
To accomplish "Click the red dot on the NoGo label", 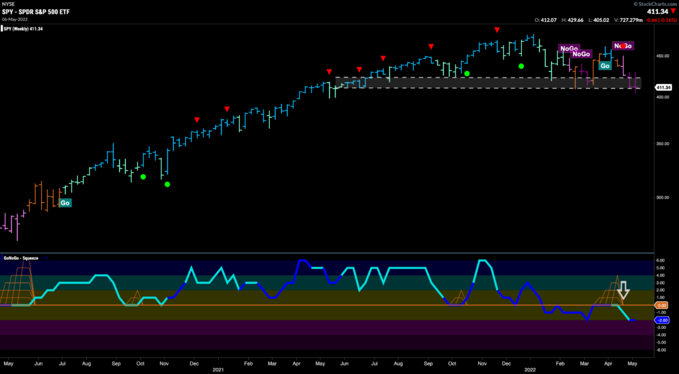I will [623, 46].
